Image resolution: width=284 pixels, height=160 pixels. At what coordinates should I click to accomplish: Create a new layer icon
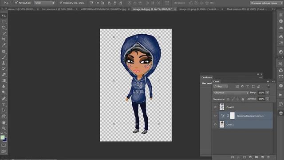coord(262,157)
